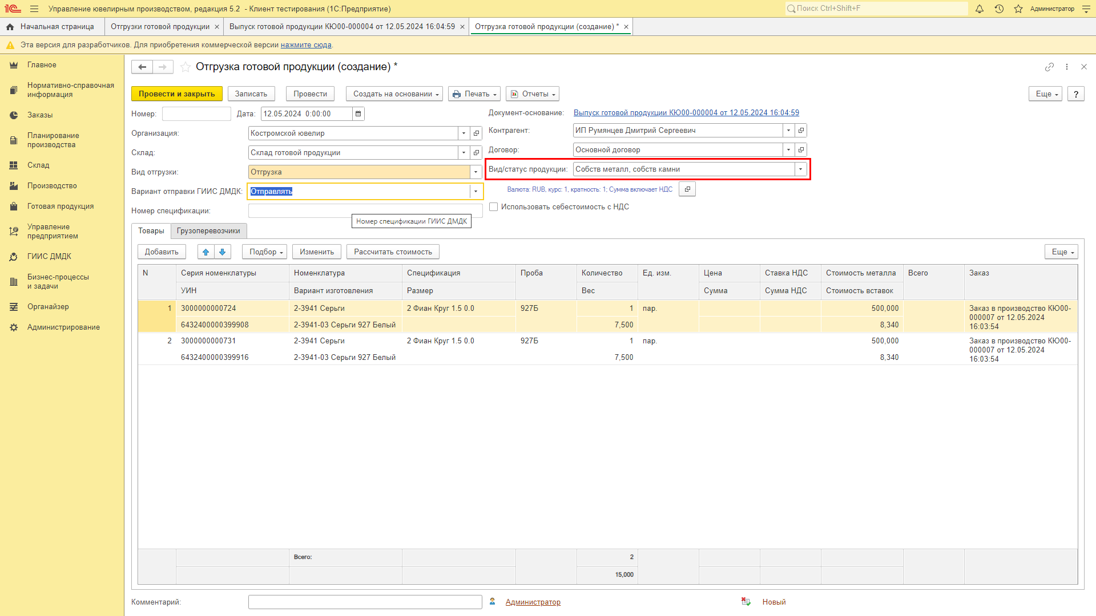
Task: Open Договор record with open-form icon
Action: click(x=801, y=150)
